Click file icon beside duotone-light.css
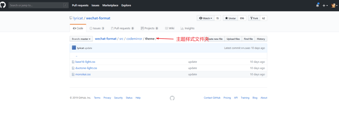 [73, 68]
